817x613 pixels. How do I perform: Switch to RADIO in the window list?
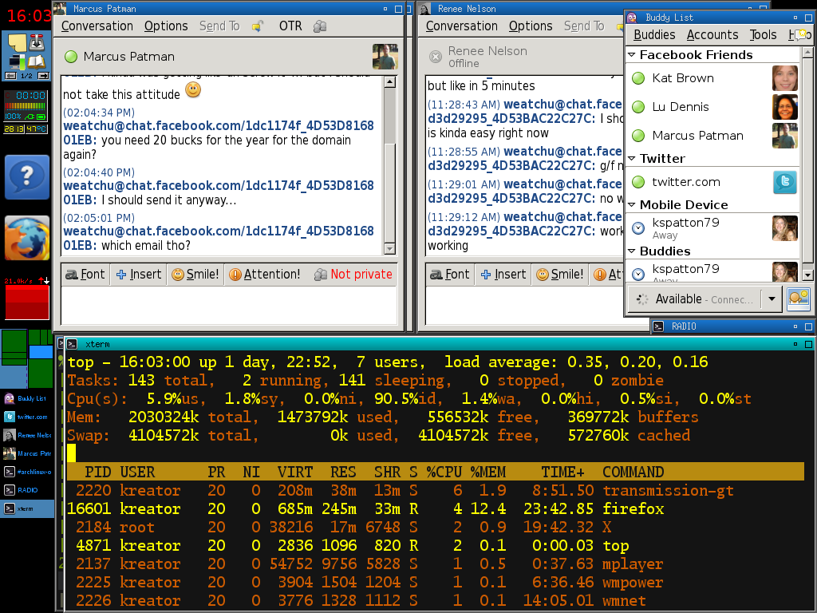click(x=27, y=490)
